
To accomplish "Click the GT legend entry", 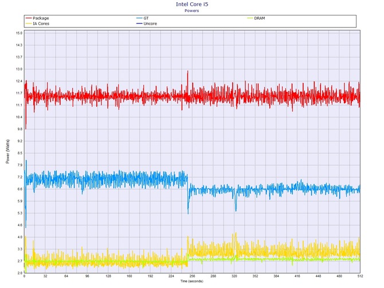I will click(x=143, y=18).
